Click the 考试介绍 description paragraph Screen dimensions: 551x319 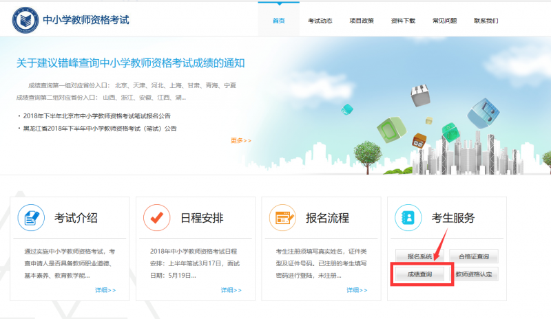point(70,263)
